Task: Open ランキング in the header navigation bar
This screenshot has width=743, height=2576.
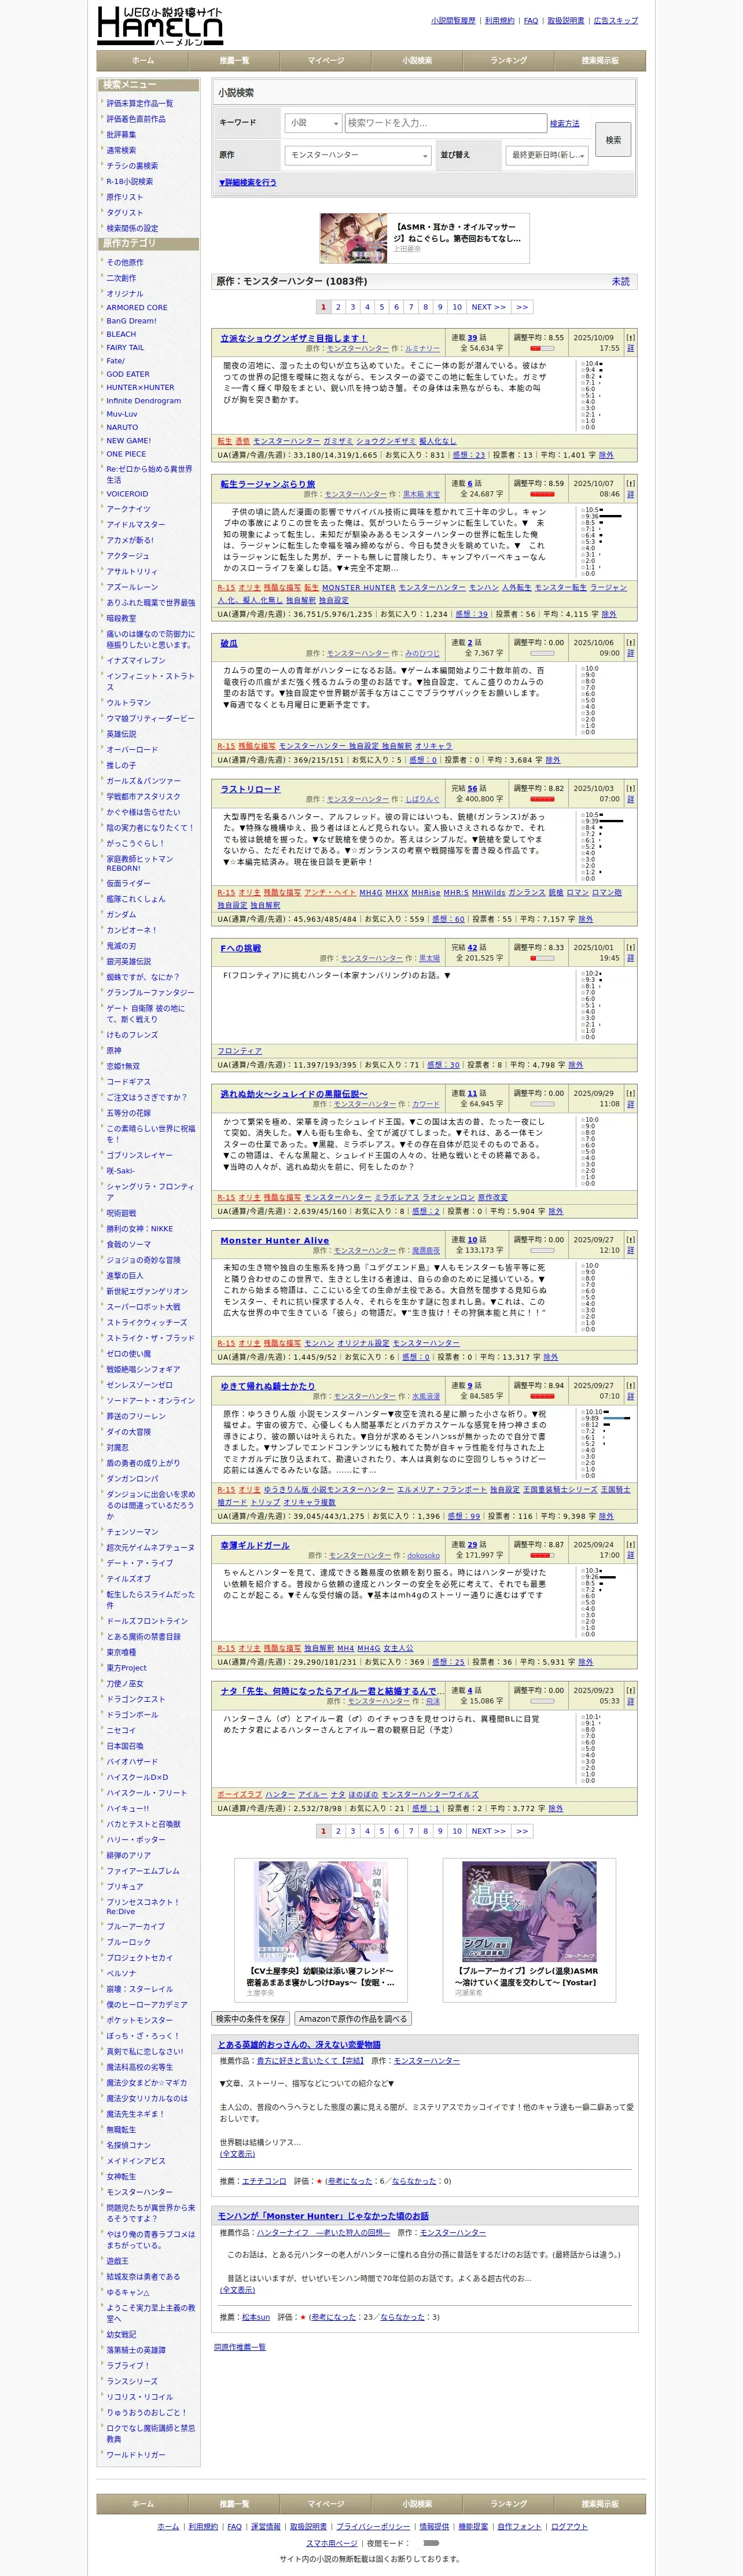Action: [x=509, y=61]
